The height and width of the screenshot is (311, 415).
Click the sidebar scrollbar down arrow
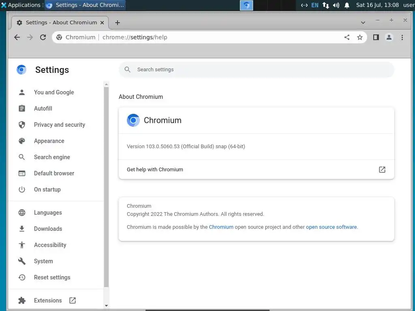(106, 306)
